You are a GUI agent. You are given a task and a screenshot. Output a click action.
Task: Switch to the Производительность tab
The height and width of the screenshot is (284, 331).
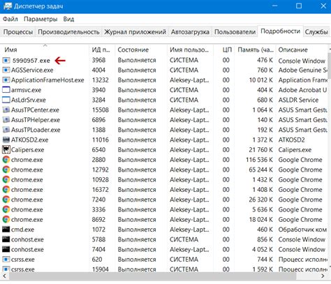point(68,31)
